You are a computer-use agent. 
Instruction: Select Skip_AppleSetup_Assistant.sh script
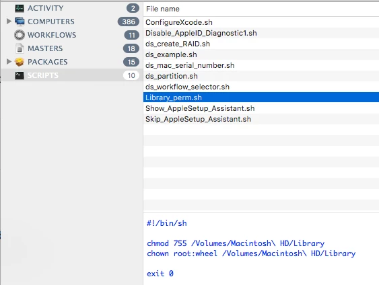point(261,119)
